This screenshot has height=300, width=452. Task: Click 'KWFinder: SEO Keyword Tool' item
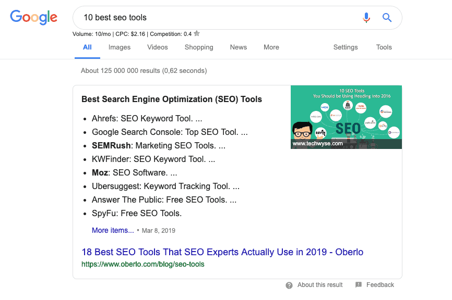[153, 159]
